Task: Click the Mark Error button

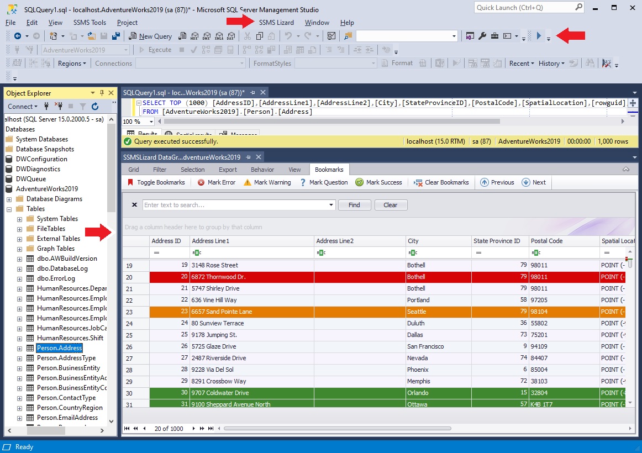Action: click(217, 182)
